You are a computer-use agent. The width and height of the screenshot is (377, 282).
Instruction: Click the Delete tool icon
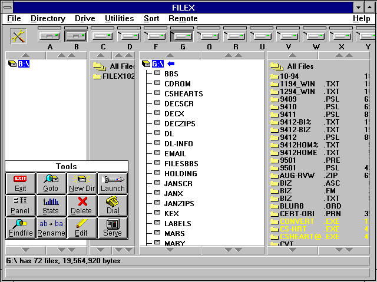point(81,205)
